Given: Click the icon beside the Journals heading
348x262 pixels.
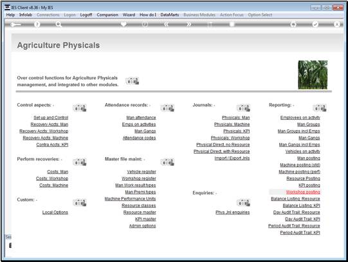Looking at the screenshot, I should click(x=243, y=108).
